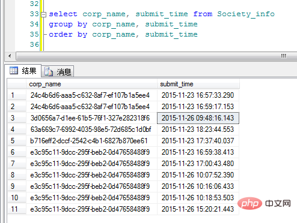Click corp_name cell in row 1

[91, 95]
